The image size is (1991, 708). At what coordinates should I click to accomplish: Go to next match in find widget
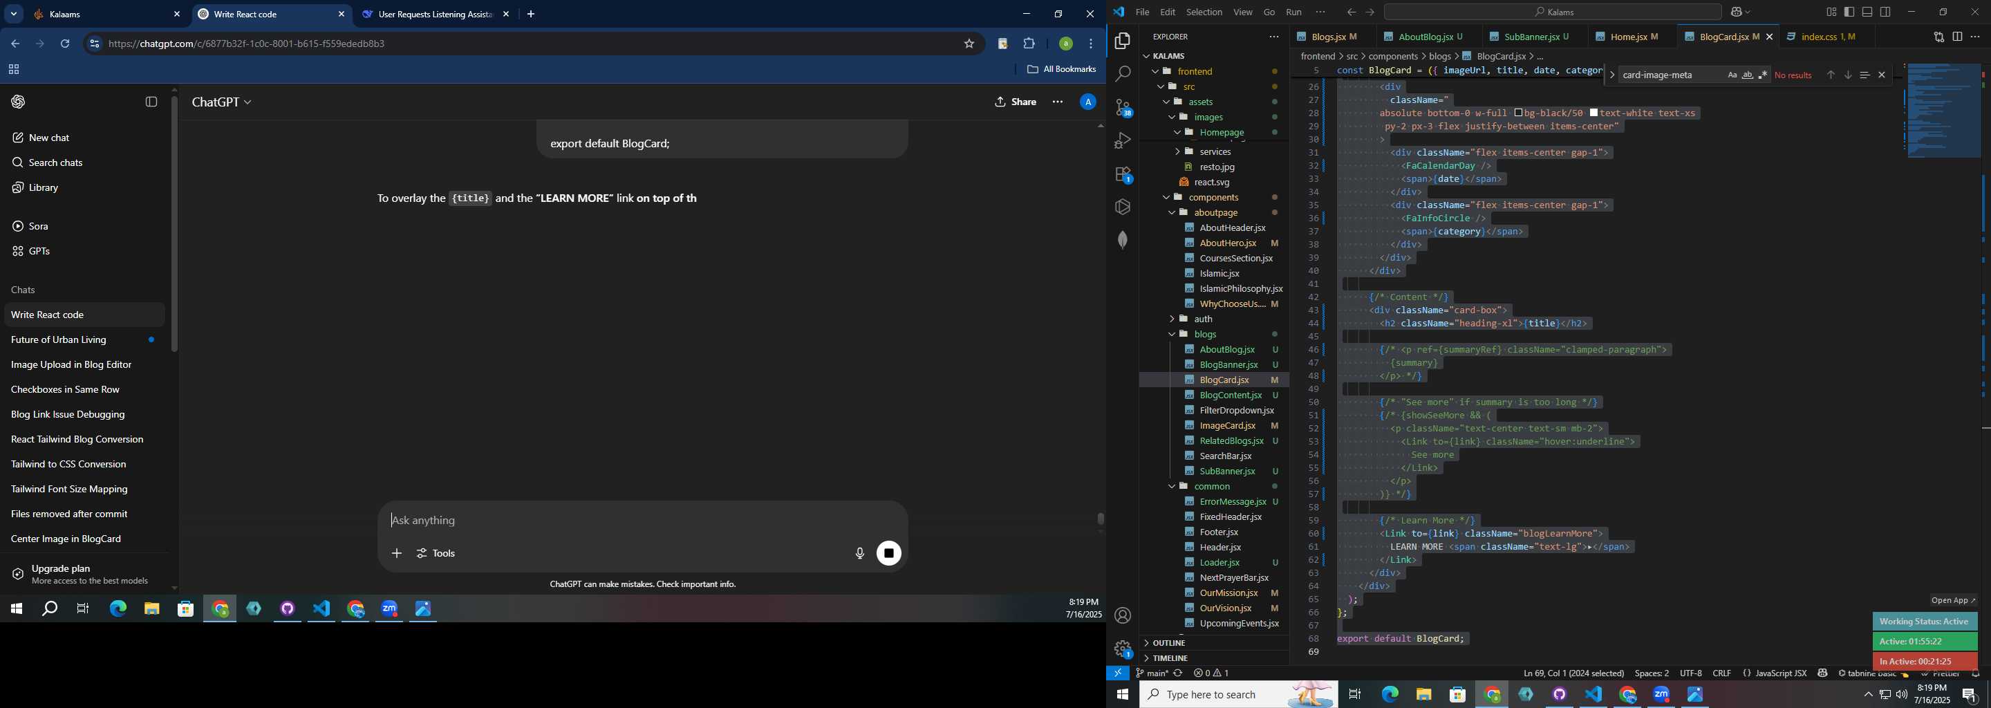click(1848, 75)
